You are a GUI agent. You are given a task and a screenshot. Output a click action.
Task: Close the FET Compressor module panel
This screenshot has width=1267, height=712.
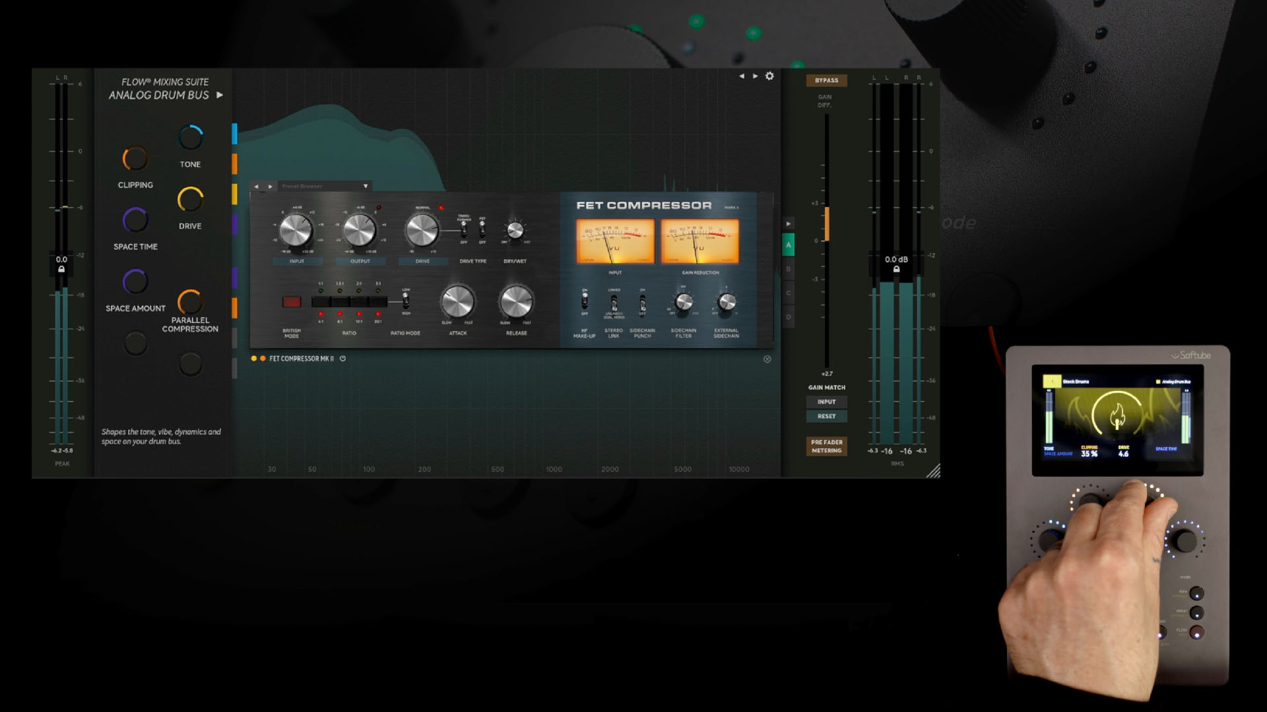point(767,359)
